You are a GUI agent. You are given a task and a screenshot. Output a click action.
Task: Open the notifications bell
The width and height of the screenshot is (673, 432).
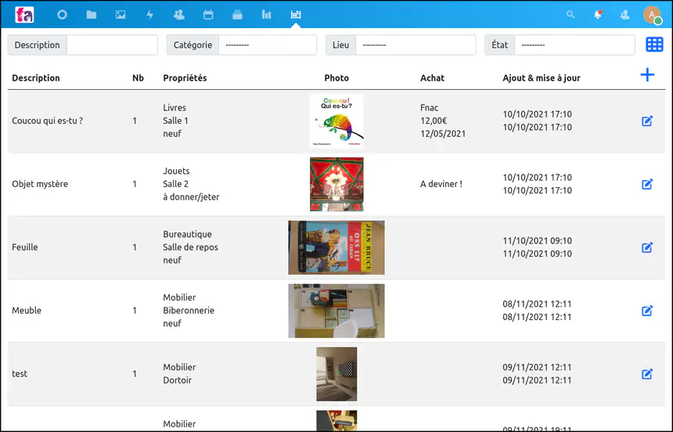[x=598, y=15]
